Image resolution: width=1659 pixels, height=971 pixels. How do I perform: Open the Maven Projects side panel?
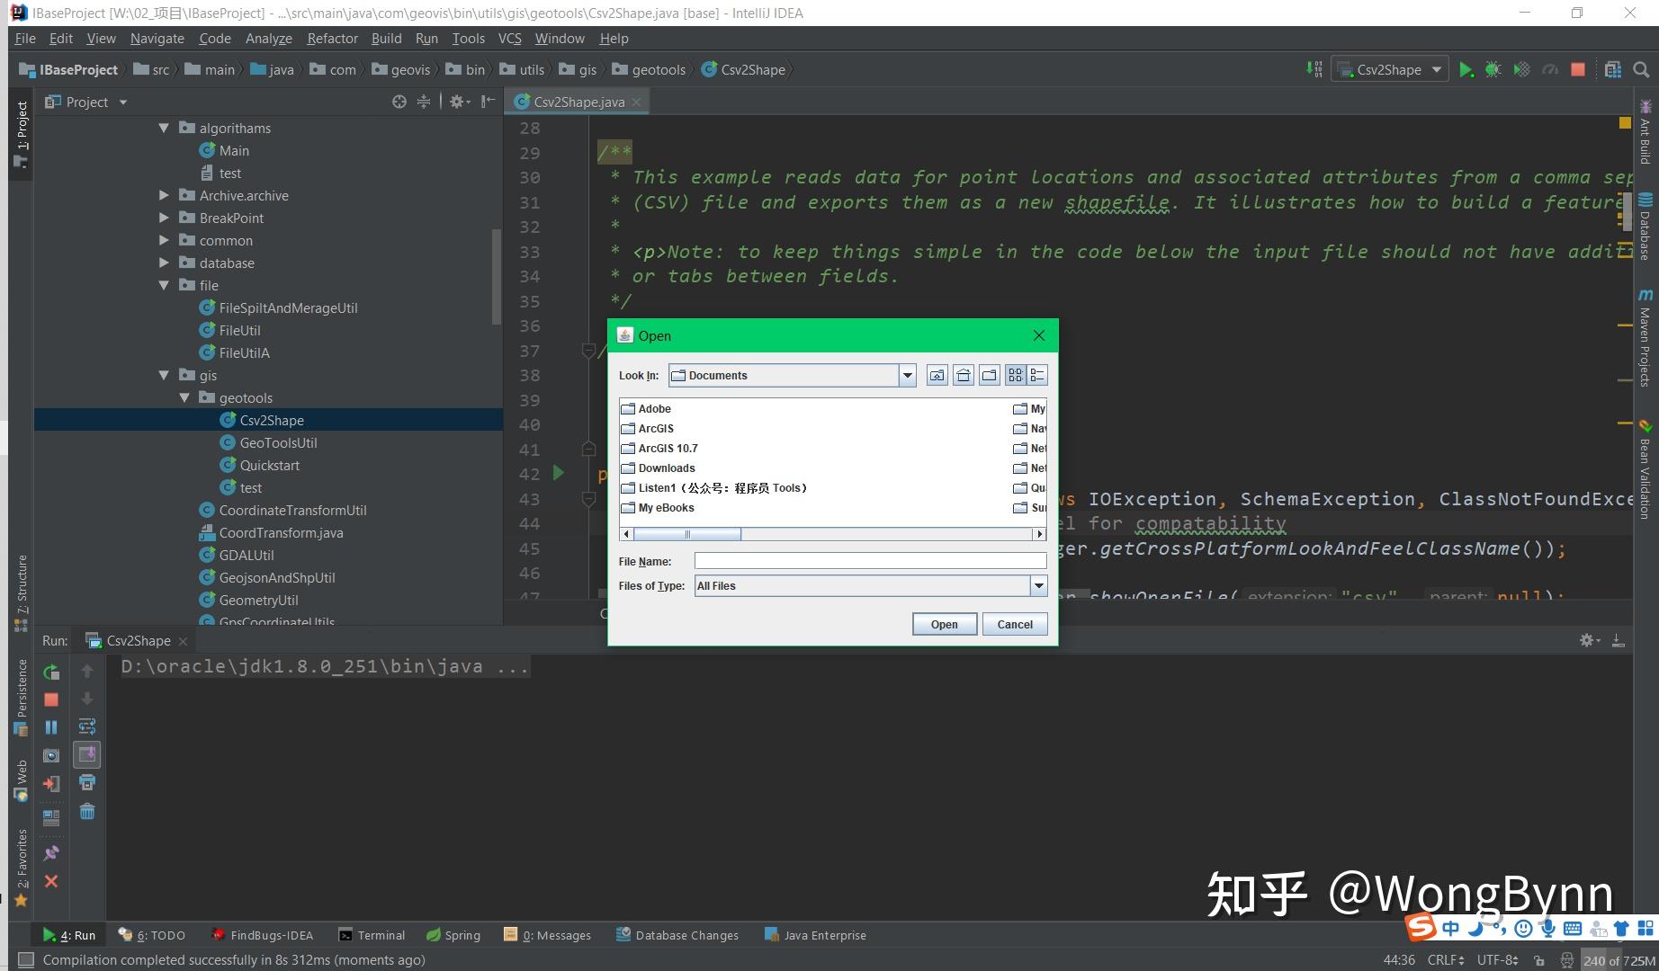(1646, 337)
